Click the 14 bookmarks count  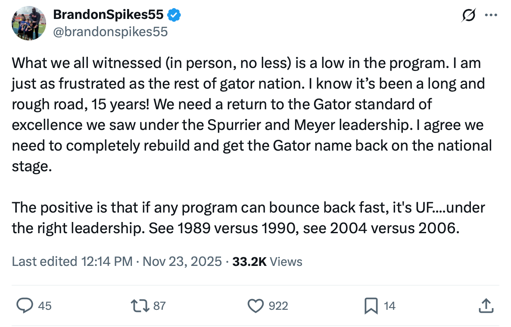point(389,306)
